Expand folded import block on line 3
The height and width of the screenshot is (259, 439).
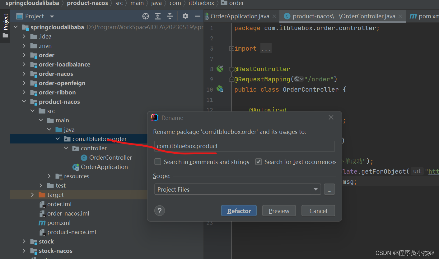click(x=231, y=48)
